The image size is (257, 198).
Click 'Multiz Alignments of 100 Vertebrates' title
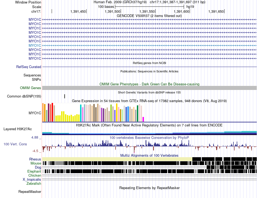click(x=149, y=155)
